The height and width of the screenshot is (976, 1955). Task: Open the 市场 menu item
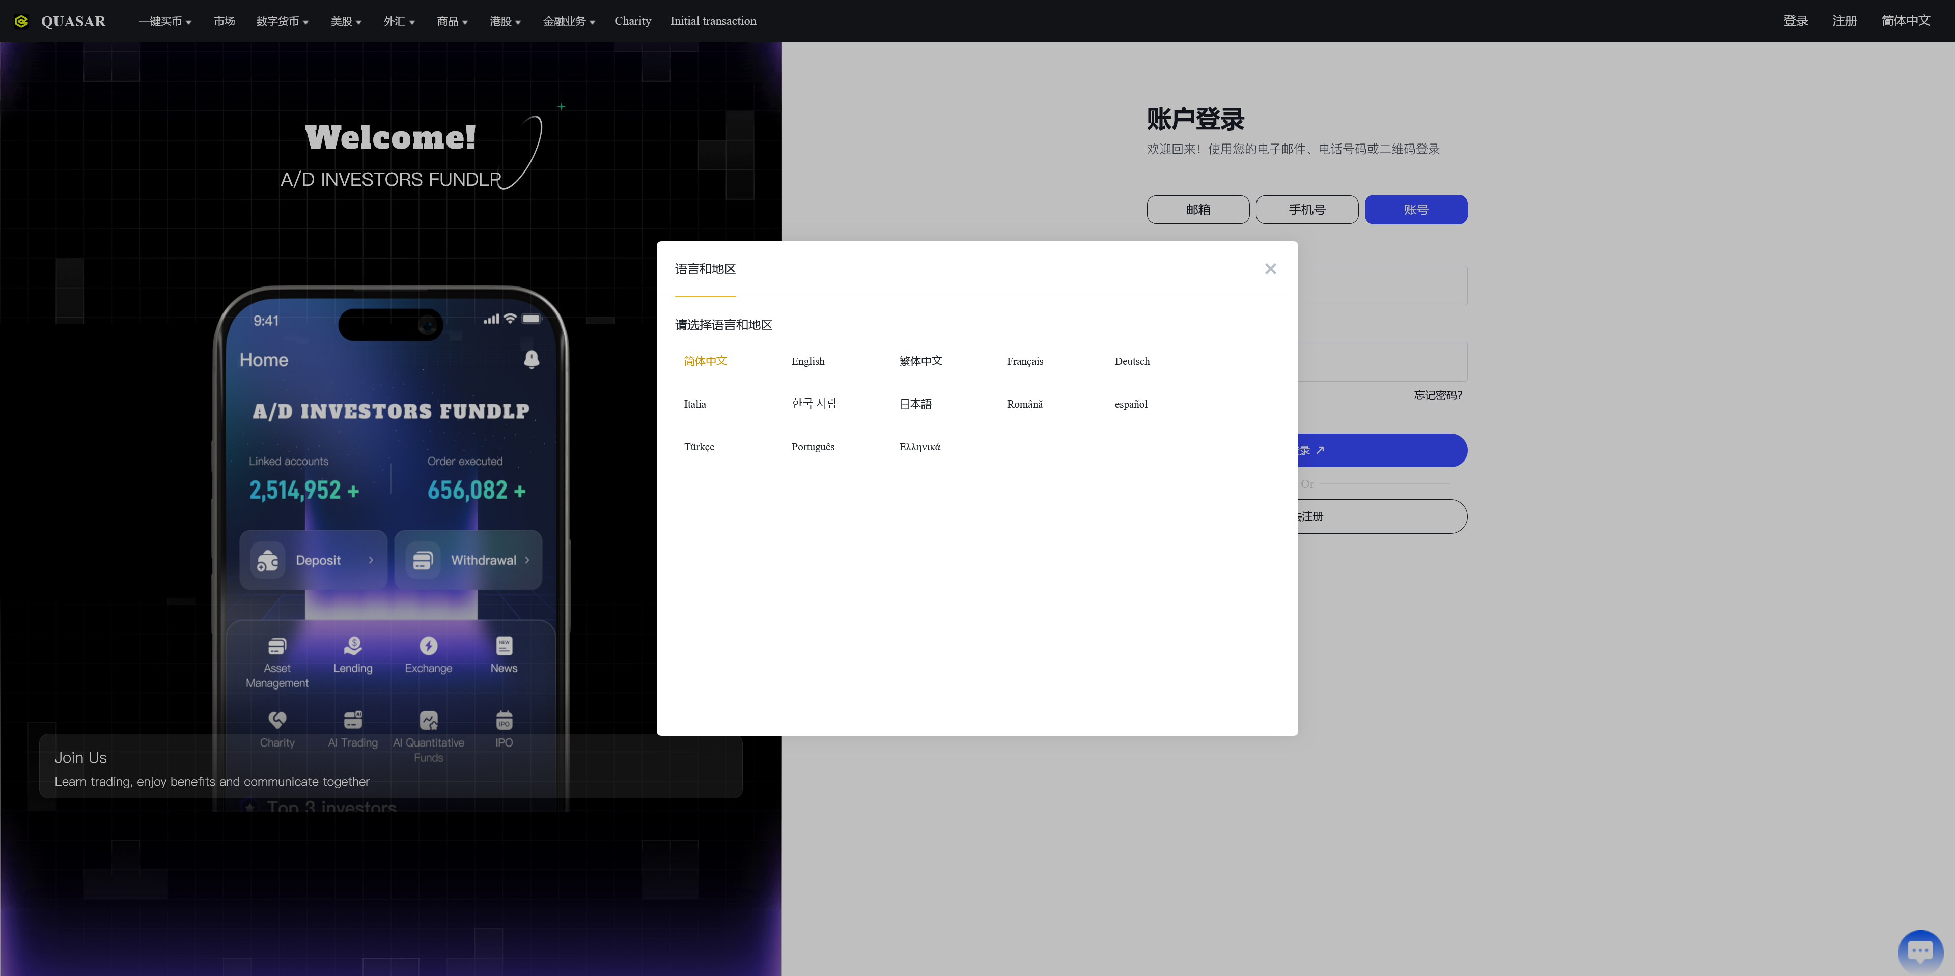click(224, 21)
